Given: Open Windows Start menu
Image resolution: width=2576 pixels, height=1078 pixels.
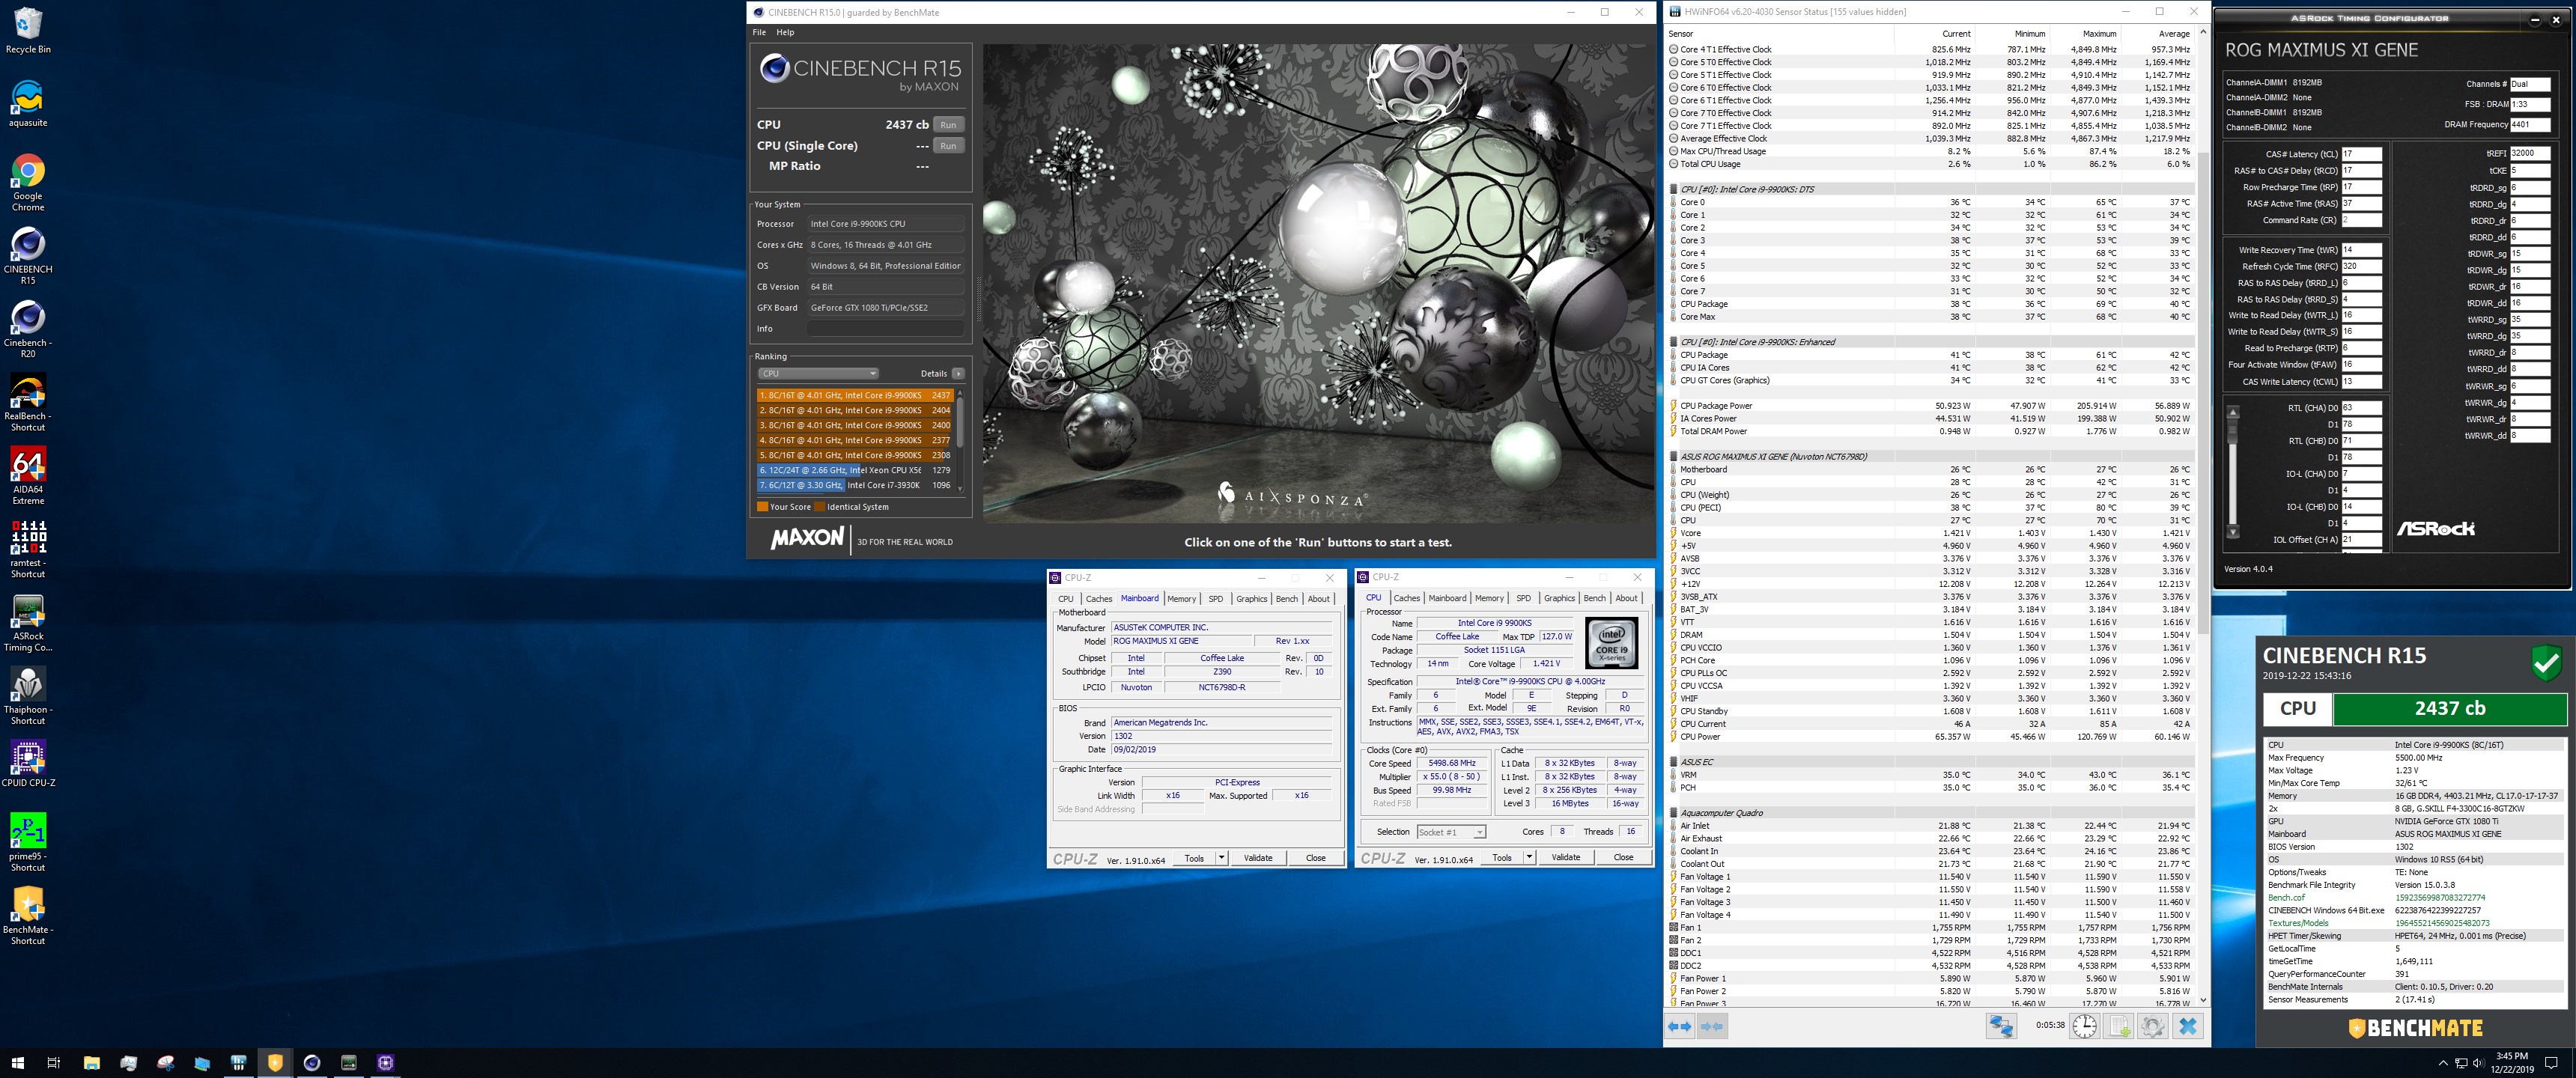Looking at the screenshot, I should (x=17, y=1062).
